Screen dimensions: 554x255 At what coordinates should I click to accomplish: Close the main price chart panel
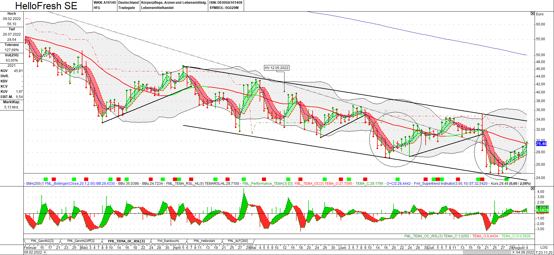533,14
